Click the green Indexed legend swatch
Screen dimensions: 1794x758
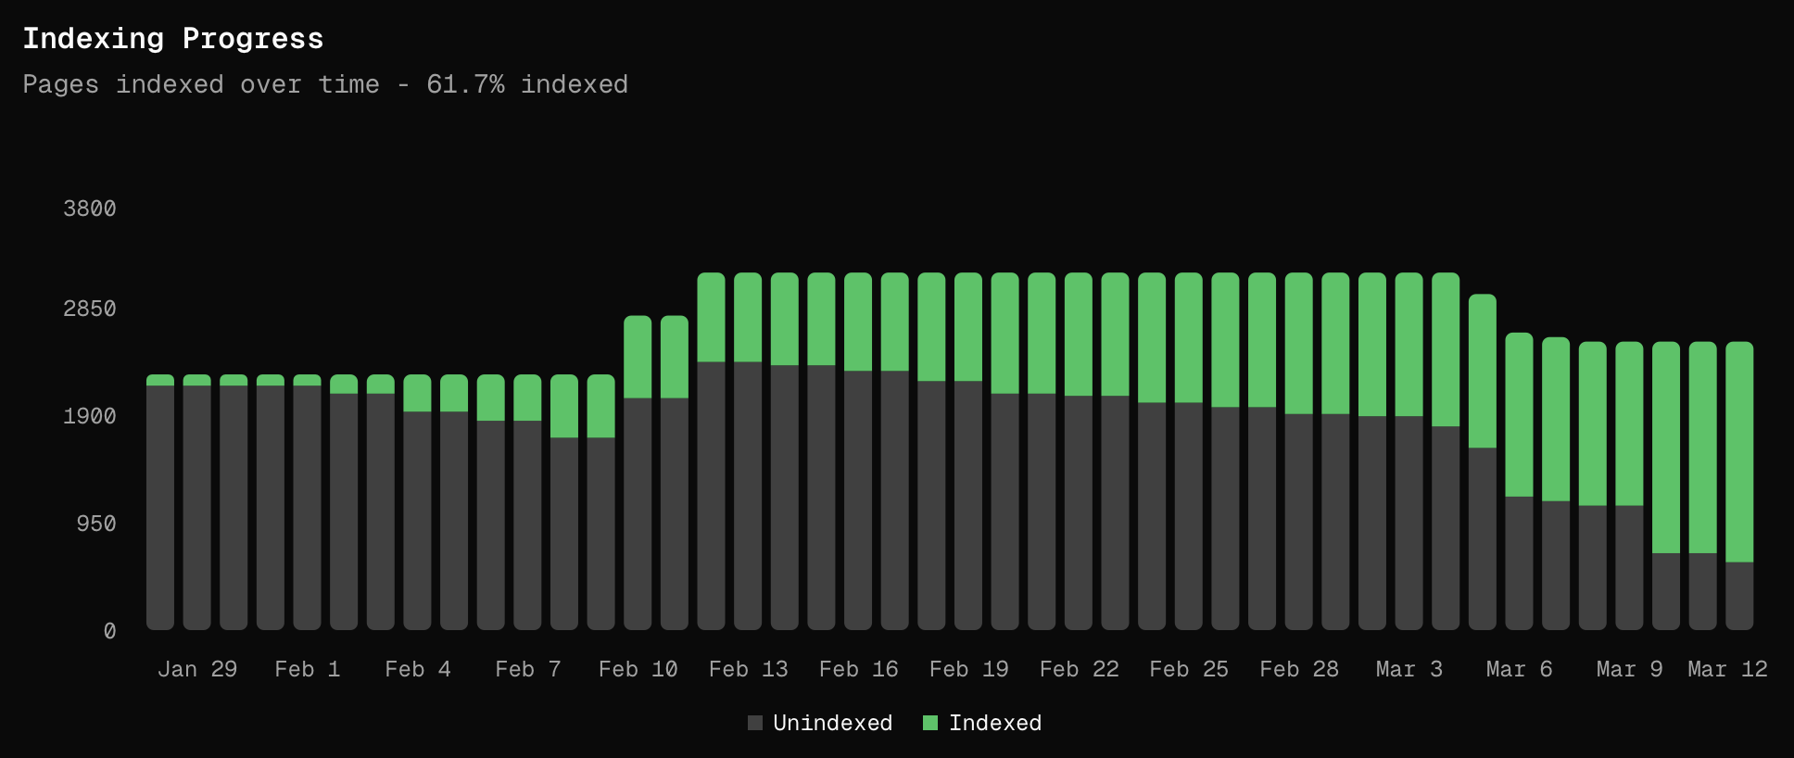930,723
